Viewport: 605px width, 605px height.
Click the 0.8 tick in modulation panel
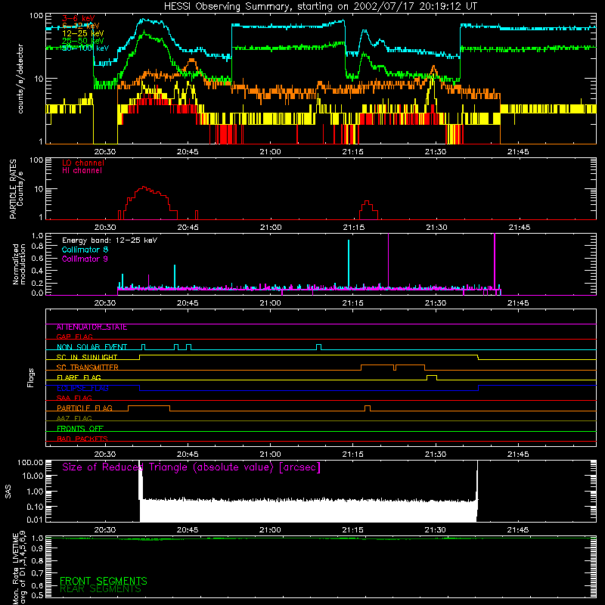coord(37,247)
